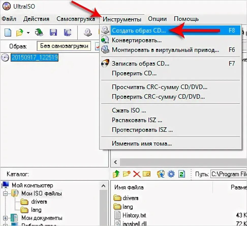Image resolution: width=247 pixels, height=226 pixels.
Task: Click the blue gear settings icon
Action: pos(171,174)
